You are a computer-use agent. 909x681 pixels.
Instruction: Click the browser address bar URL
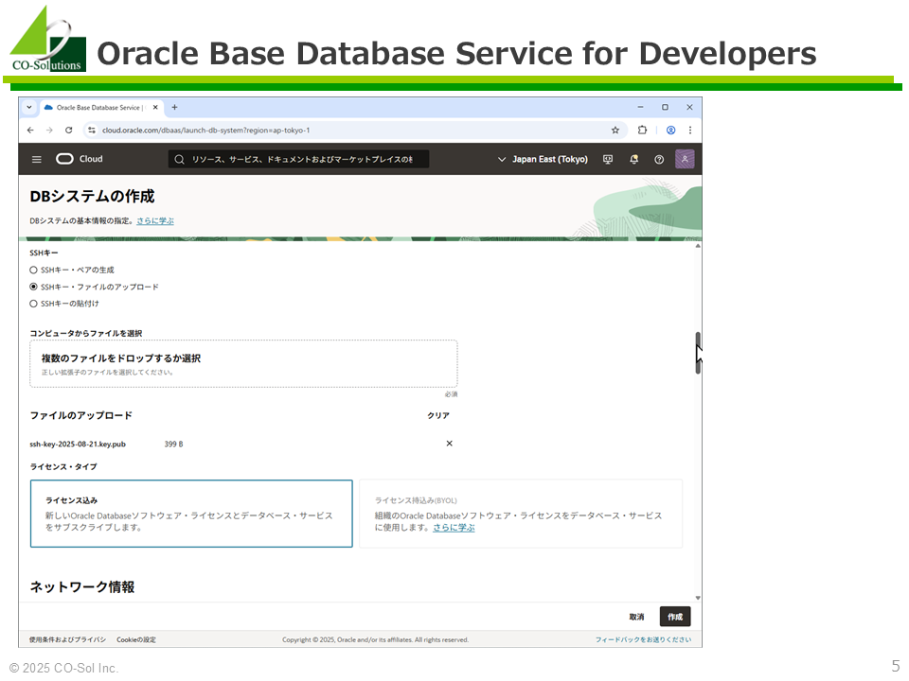click(x=205, y=131)
